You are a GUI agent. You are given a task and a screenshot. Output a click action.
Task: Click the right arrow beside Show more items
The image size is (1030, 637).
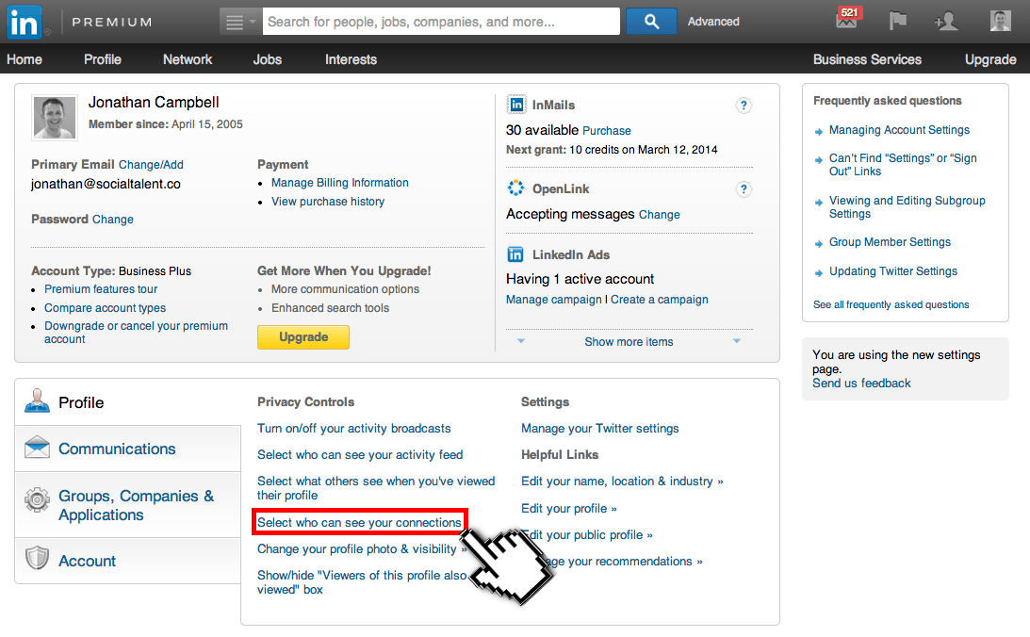(x=736, y=341)
